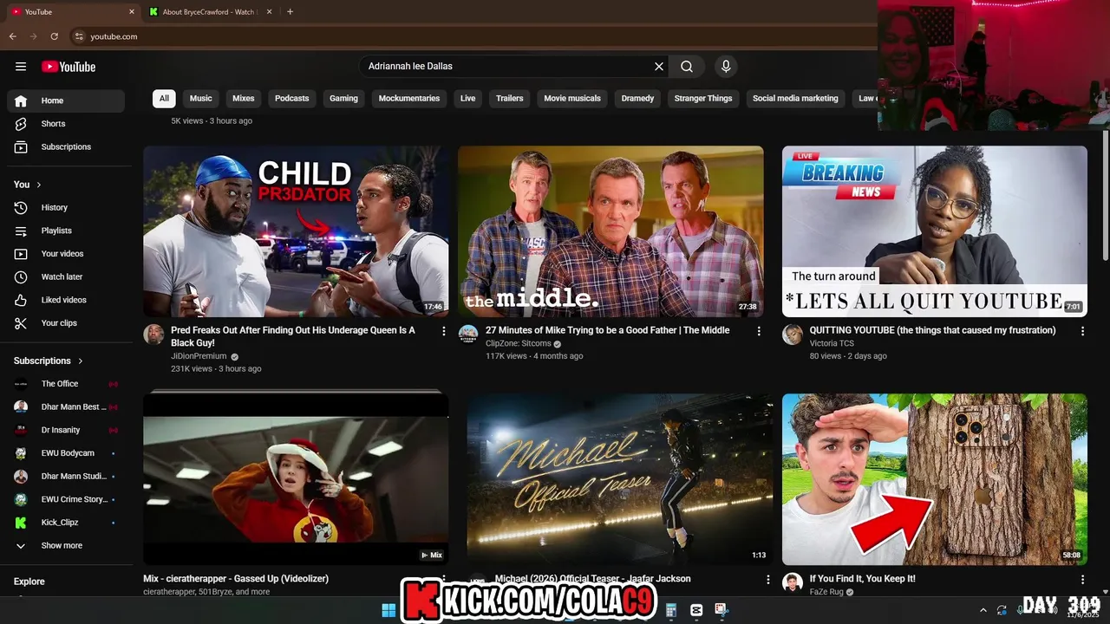The height and width of the screenshot is (624, 1110).
Task: Show hidden icons in the system tray
Action: coord(983,610)
